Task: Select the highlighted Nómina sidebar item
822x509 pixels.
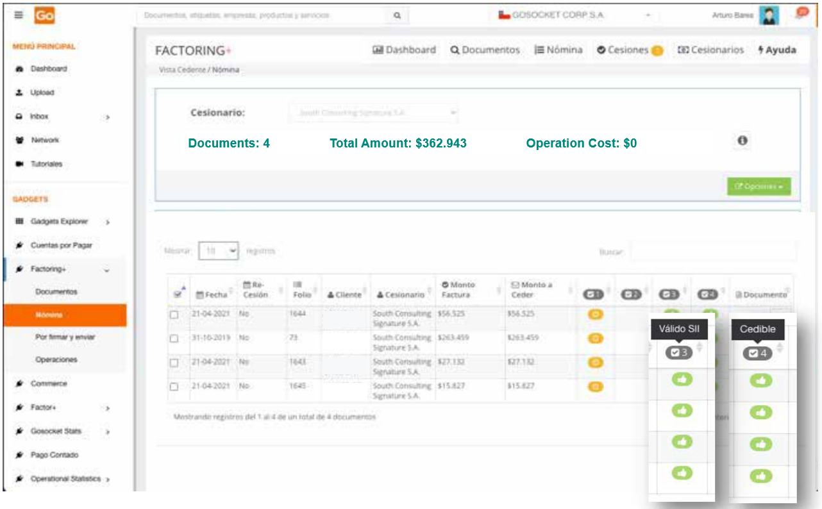Action: click(65, 315)
